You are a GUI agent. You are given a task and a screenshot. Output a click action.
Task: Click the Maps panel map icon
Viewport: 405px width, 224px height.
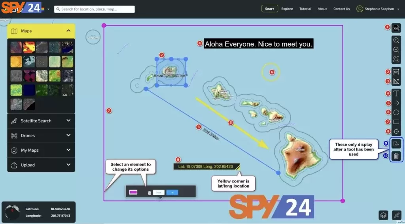(14, 31)
